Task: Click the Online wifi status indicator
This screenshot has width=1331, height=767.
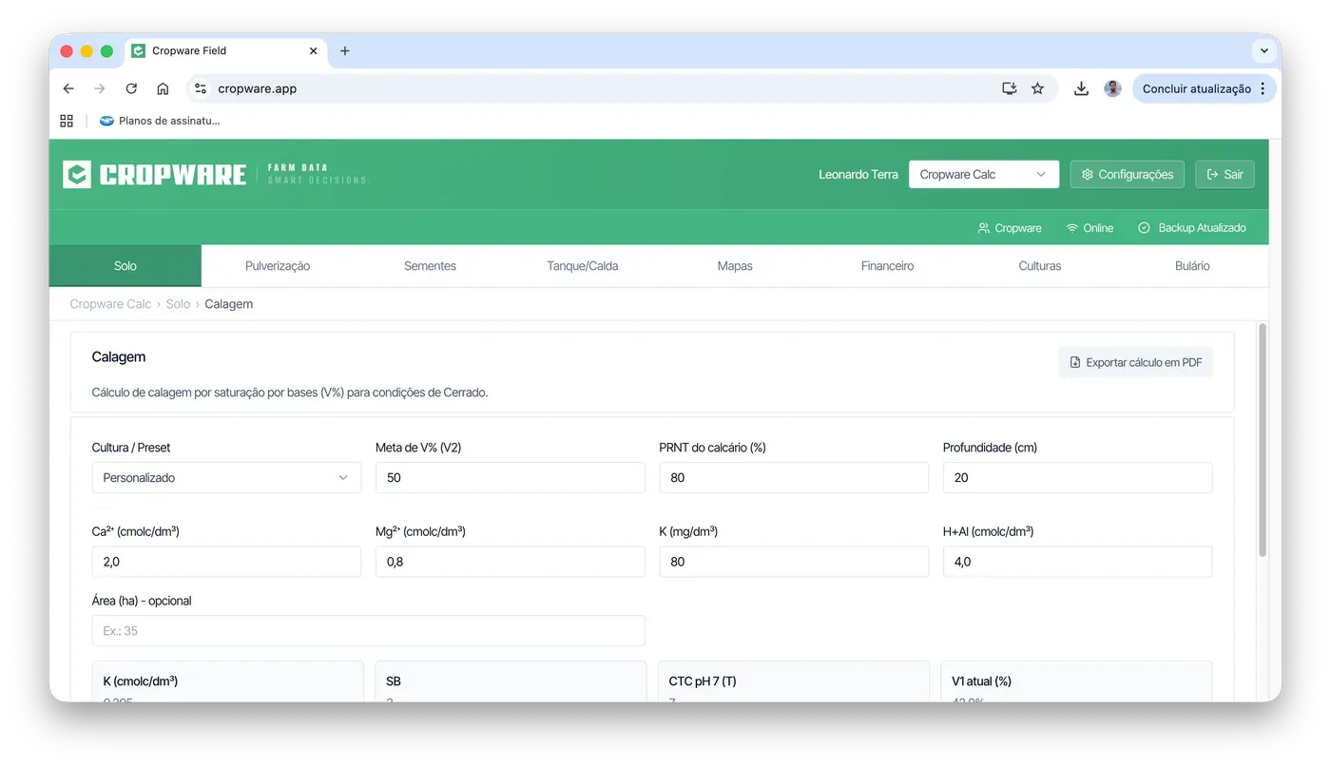Action: pos(1090,228)
